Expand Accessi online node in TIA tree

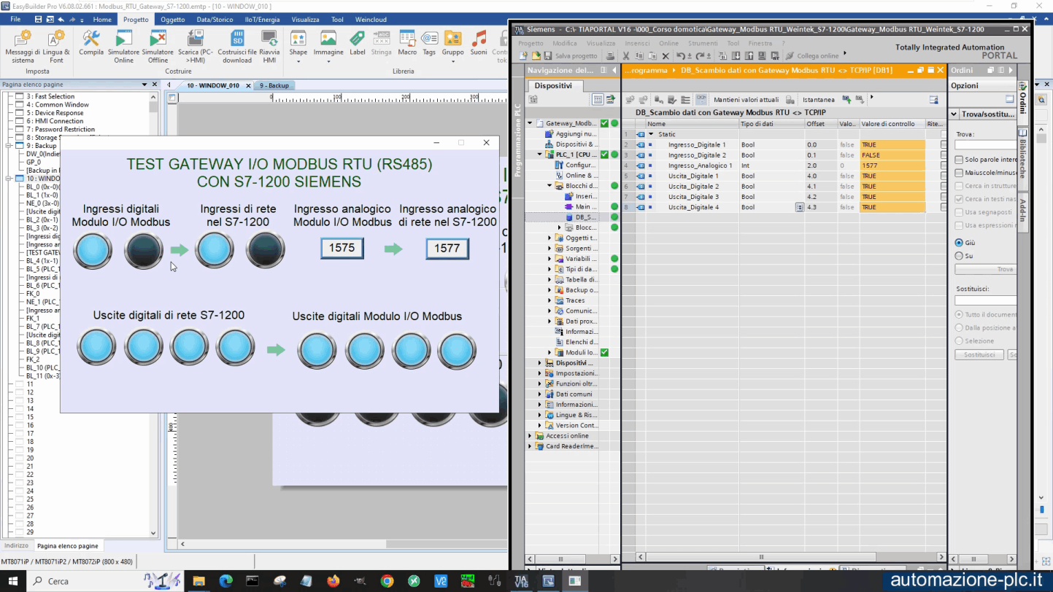[531, 436]
